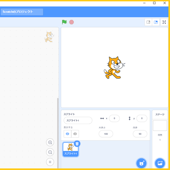Show the sprite using the eye icon
The width and height of the screenshot is (170, 170).
[68, 134]
